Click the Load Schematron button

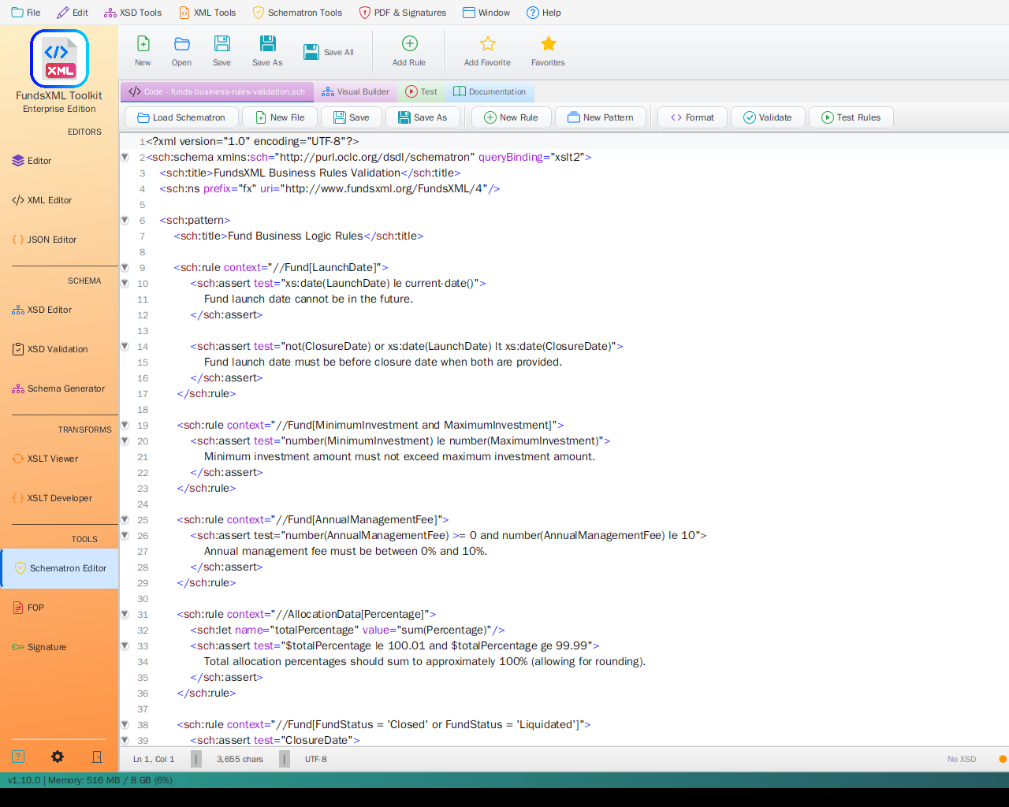(181, 117)
